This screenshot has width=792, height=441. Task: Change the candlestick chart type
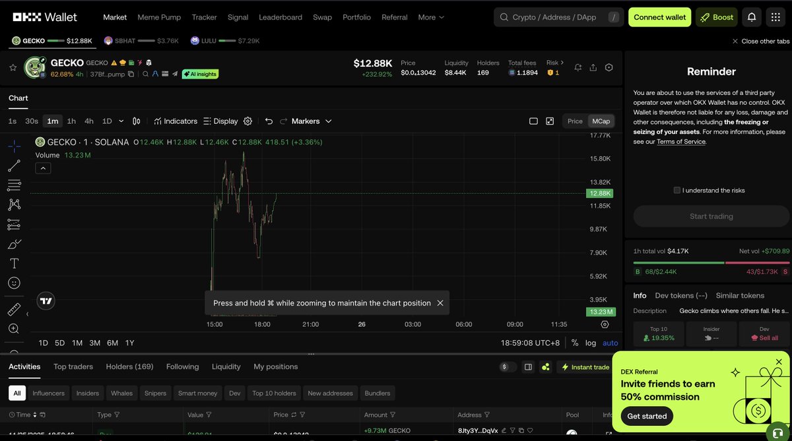[x=137, y=121]
